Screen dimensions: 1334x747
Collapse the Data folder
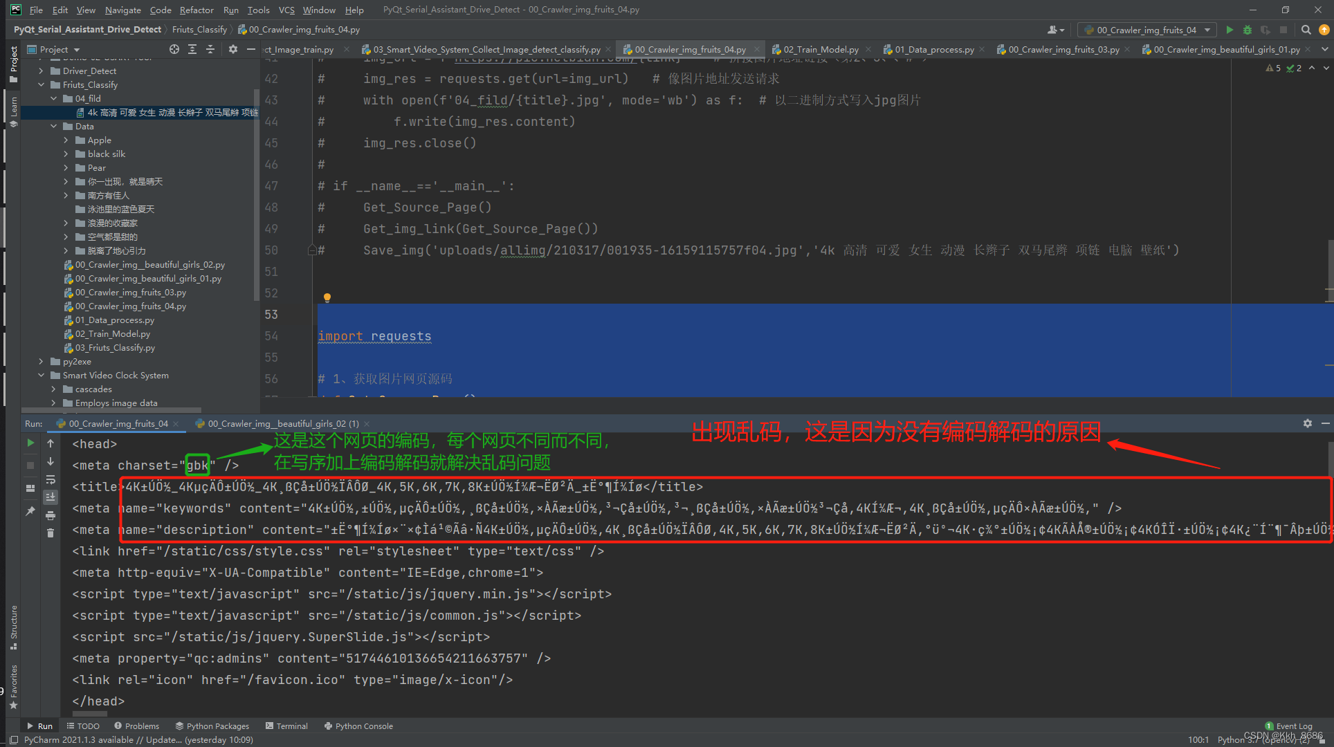pyautogui.click(x=53, y=126)
